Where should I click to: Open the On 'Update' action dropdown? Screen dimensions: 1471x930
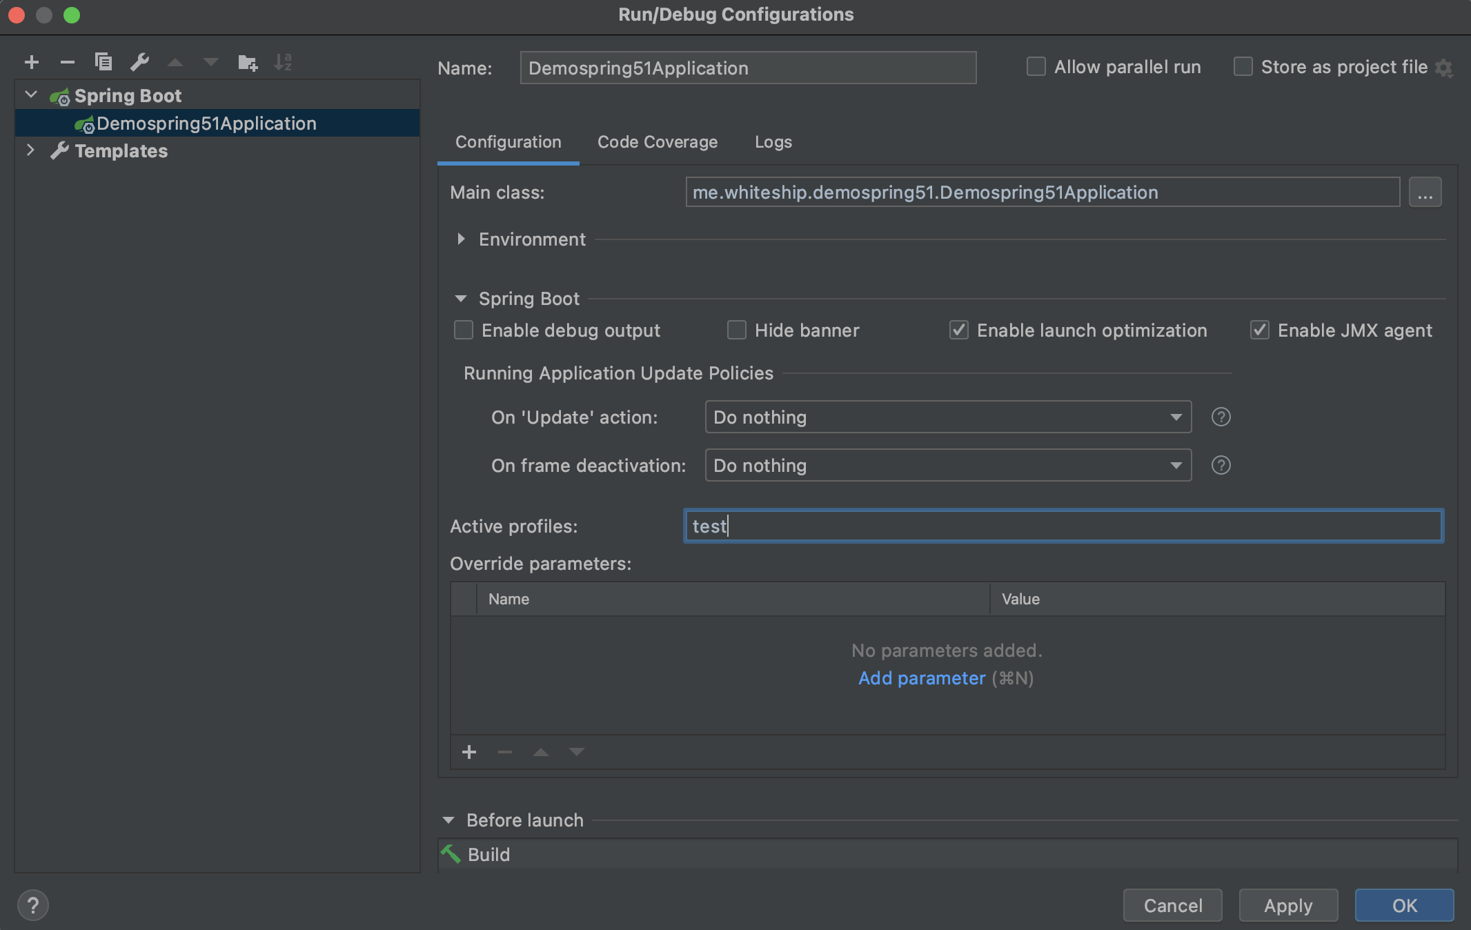(x=948, y=417)
